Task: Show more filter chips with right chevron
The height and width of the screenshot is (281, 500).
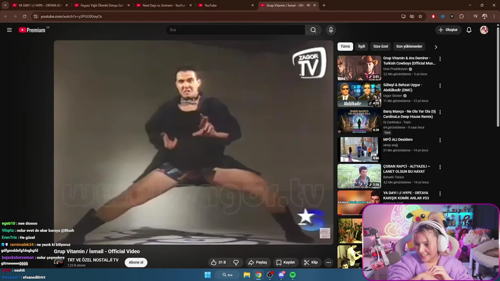Action: (x=436, y=47)
